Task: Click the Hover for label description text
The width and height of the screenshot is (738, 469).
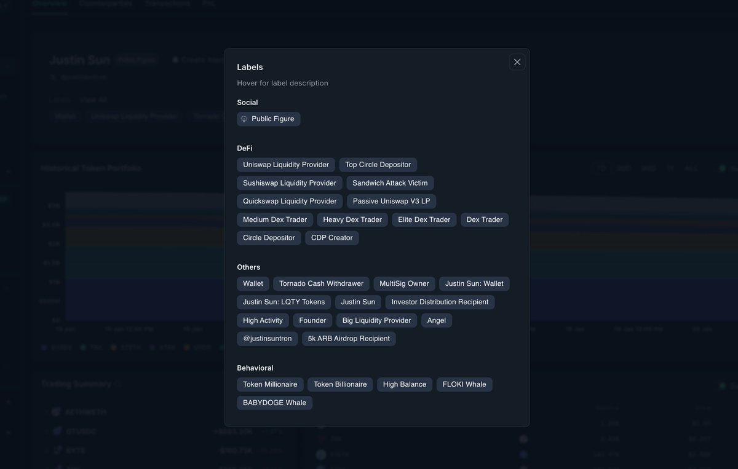Action: click(x=282, y=83)
